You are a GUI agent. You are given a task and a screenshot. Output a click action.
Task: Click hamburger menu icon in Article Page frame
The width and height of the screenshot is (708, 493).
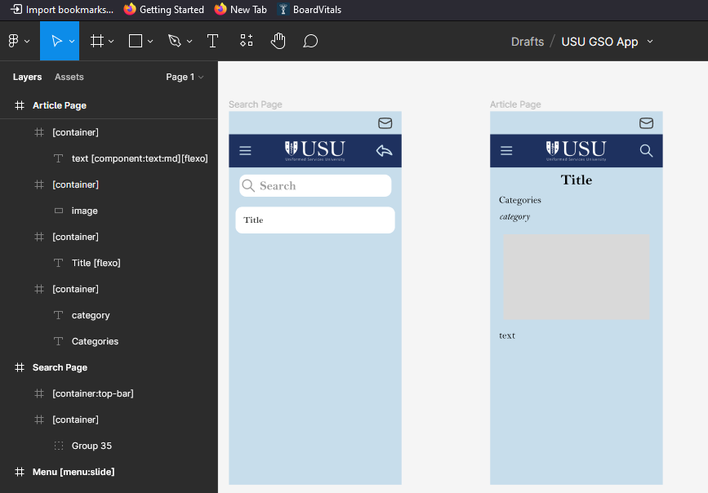(506, 150)
